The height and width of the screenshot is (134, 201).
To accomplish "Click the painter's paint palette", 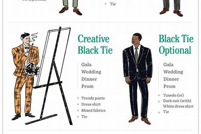I will (x=32, y=69).
